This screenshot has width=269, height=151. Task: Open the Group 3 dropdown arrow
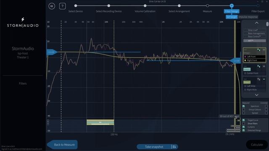click(264, 79)
